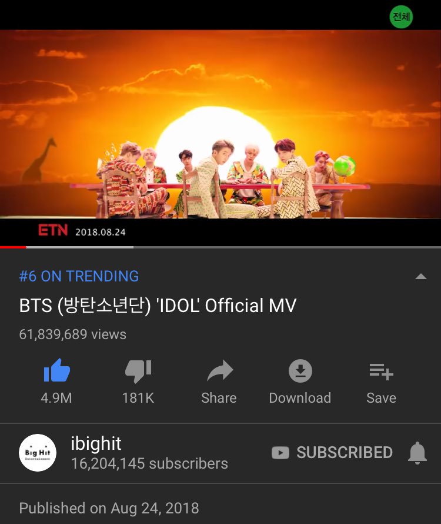Screen dimensions: 441x524
Task: Click the Download label
Action: click(300, 398)
